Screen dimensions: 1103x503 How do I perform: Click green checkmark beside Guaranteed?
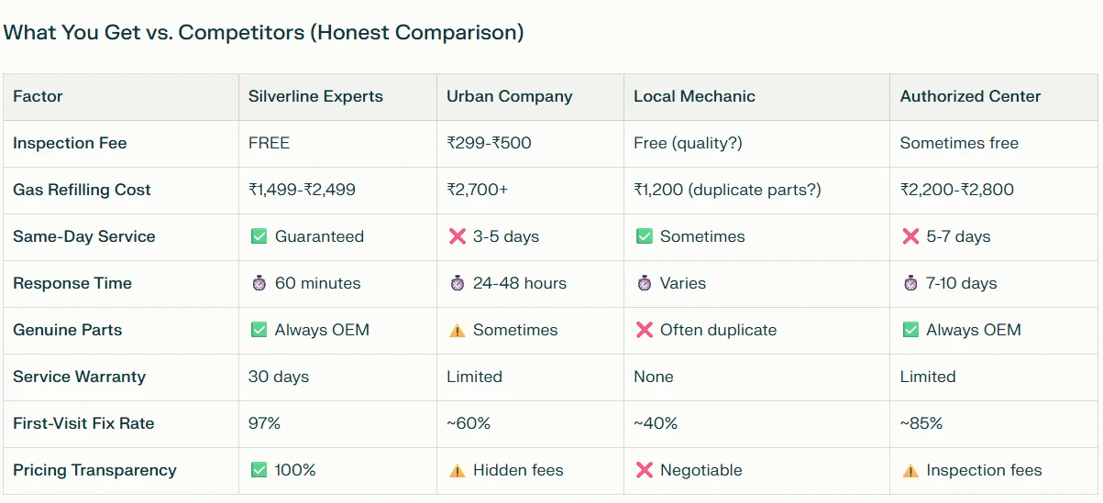click(259, 236)
